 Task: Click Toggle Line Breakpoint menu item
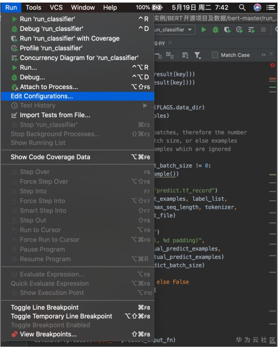[45, 307]
